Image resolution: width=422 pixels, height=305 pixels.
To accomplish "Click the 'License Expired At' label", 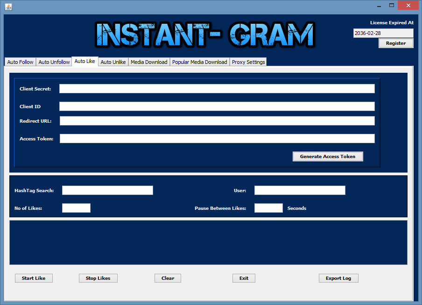I will (x=392, y=22).
